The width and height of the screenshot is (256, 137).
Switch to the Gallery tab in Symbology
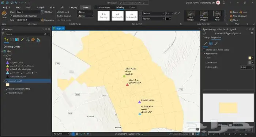click(x=206, y=38)
